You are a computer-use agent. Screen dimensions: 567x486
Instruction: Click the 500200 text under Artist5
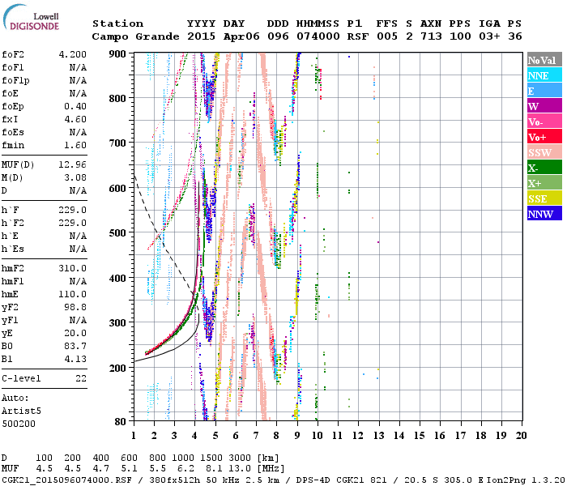click(x=19, y=424)
